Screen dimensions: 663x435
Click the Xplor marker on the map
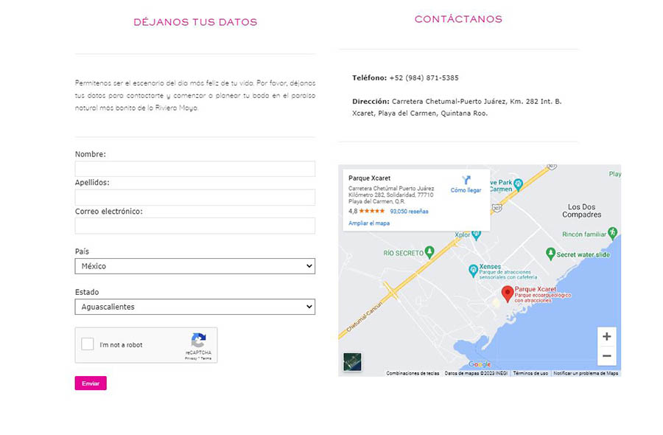click(477, 236)
